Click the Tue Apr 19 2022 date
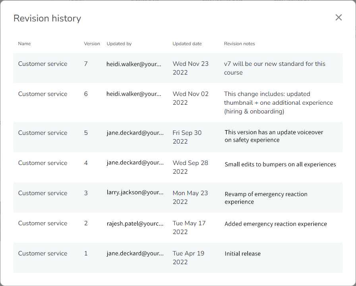Image resolution: width=356 pixels, height=286 pixels. coord(188,258)
